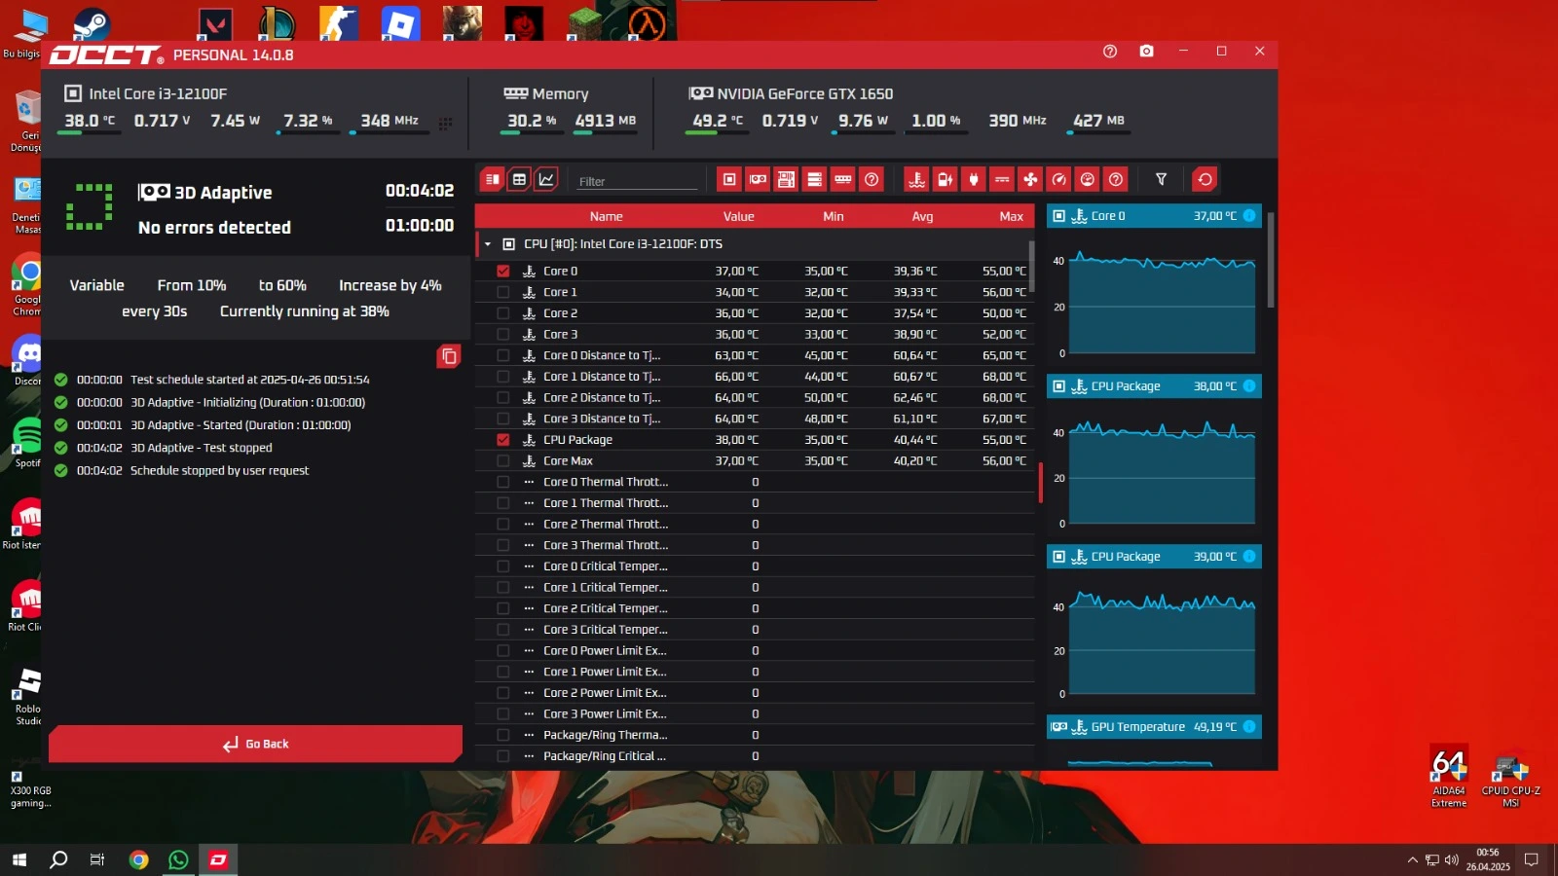Open the Windows Start menu
The height and width of the screenshot is (876, 1558).
tap(19, 859)
